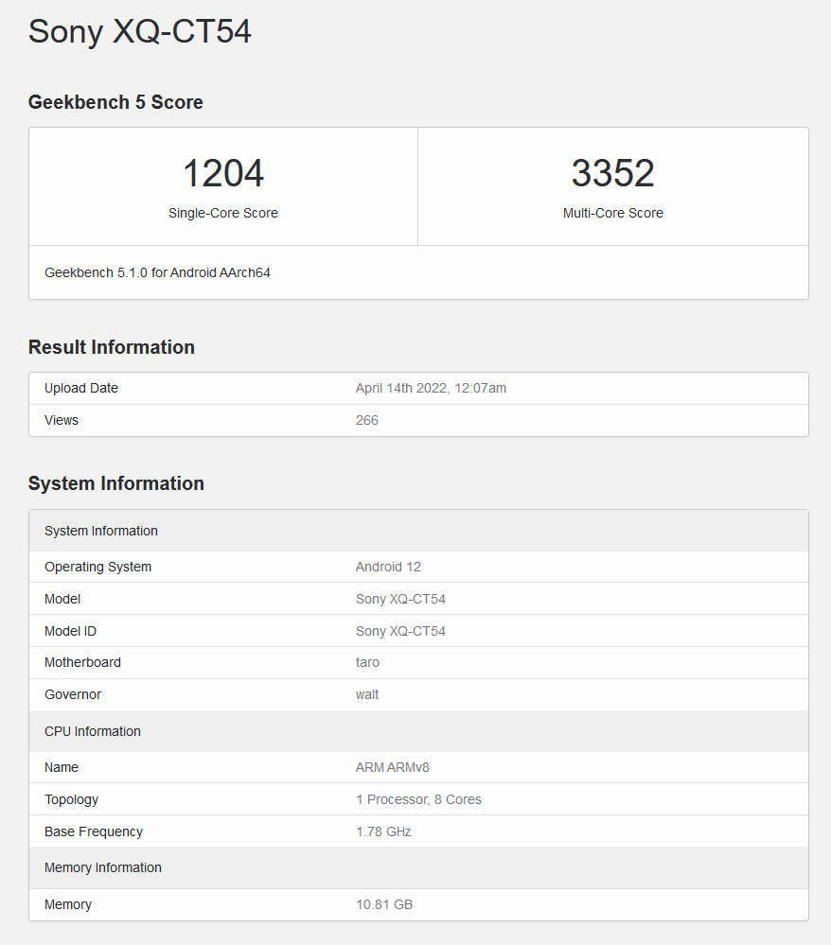Click the Motherboard label
Image resolution: width=831 pixels, height=945 pixels.
pos(82,662)
